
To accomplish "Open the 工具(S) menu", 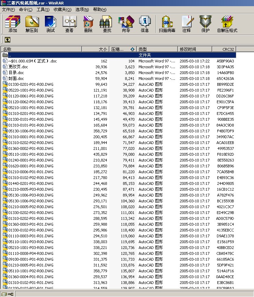I will tap(43, 10).
